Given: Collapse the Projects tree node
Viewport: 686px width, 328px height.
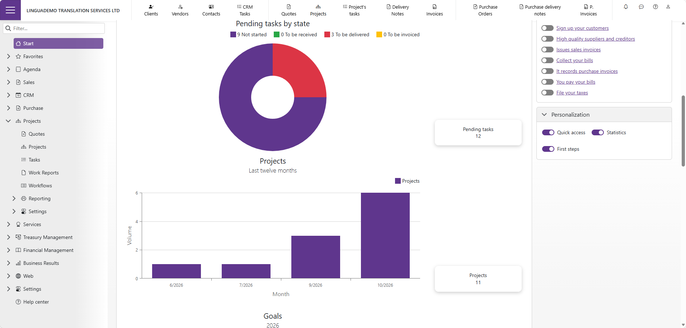Looking at the screenshot, I should point(9,121).
